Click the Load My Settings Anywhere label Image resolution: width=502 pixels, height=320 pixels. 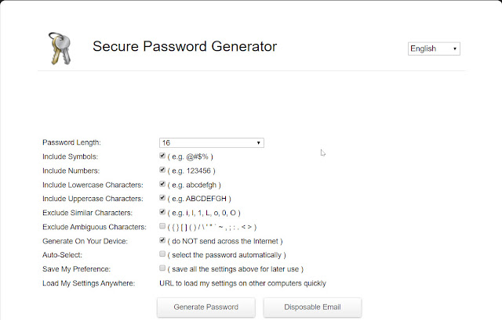89,283
